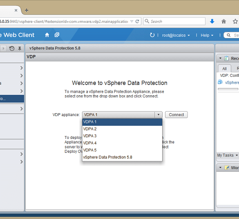This screenshot has width=239, height=219.
Task: Click the vSphere client search box
Action: (232, 35)
